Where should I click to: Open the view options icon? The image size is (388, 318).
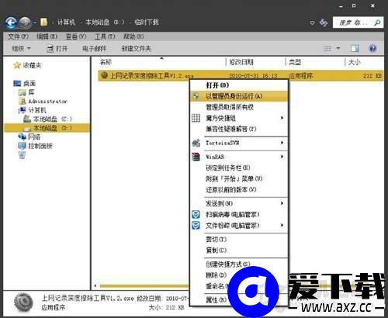(327, 48)
